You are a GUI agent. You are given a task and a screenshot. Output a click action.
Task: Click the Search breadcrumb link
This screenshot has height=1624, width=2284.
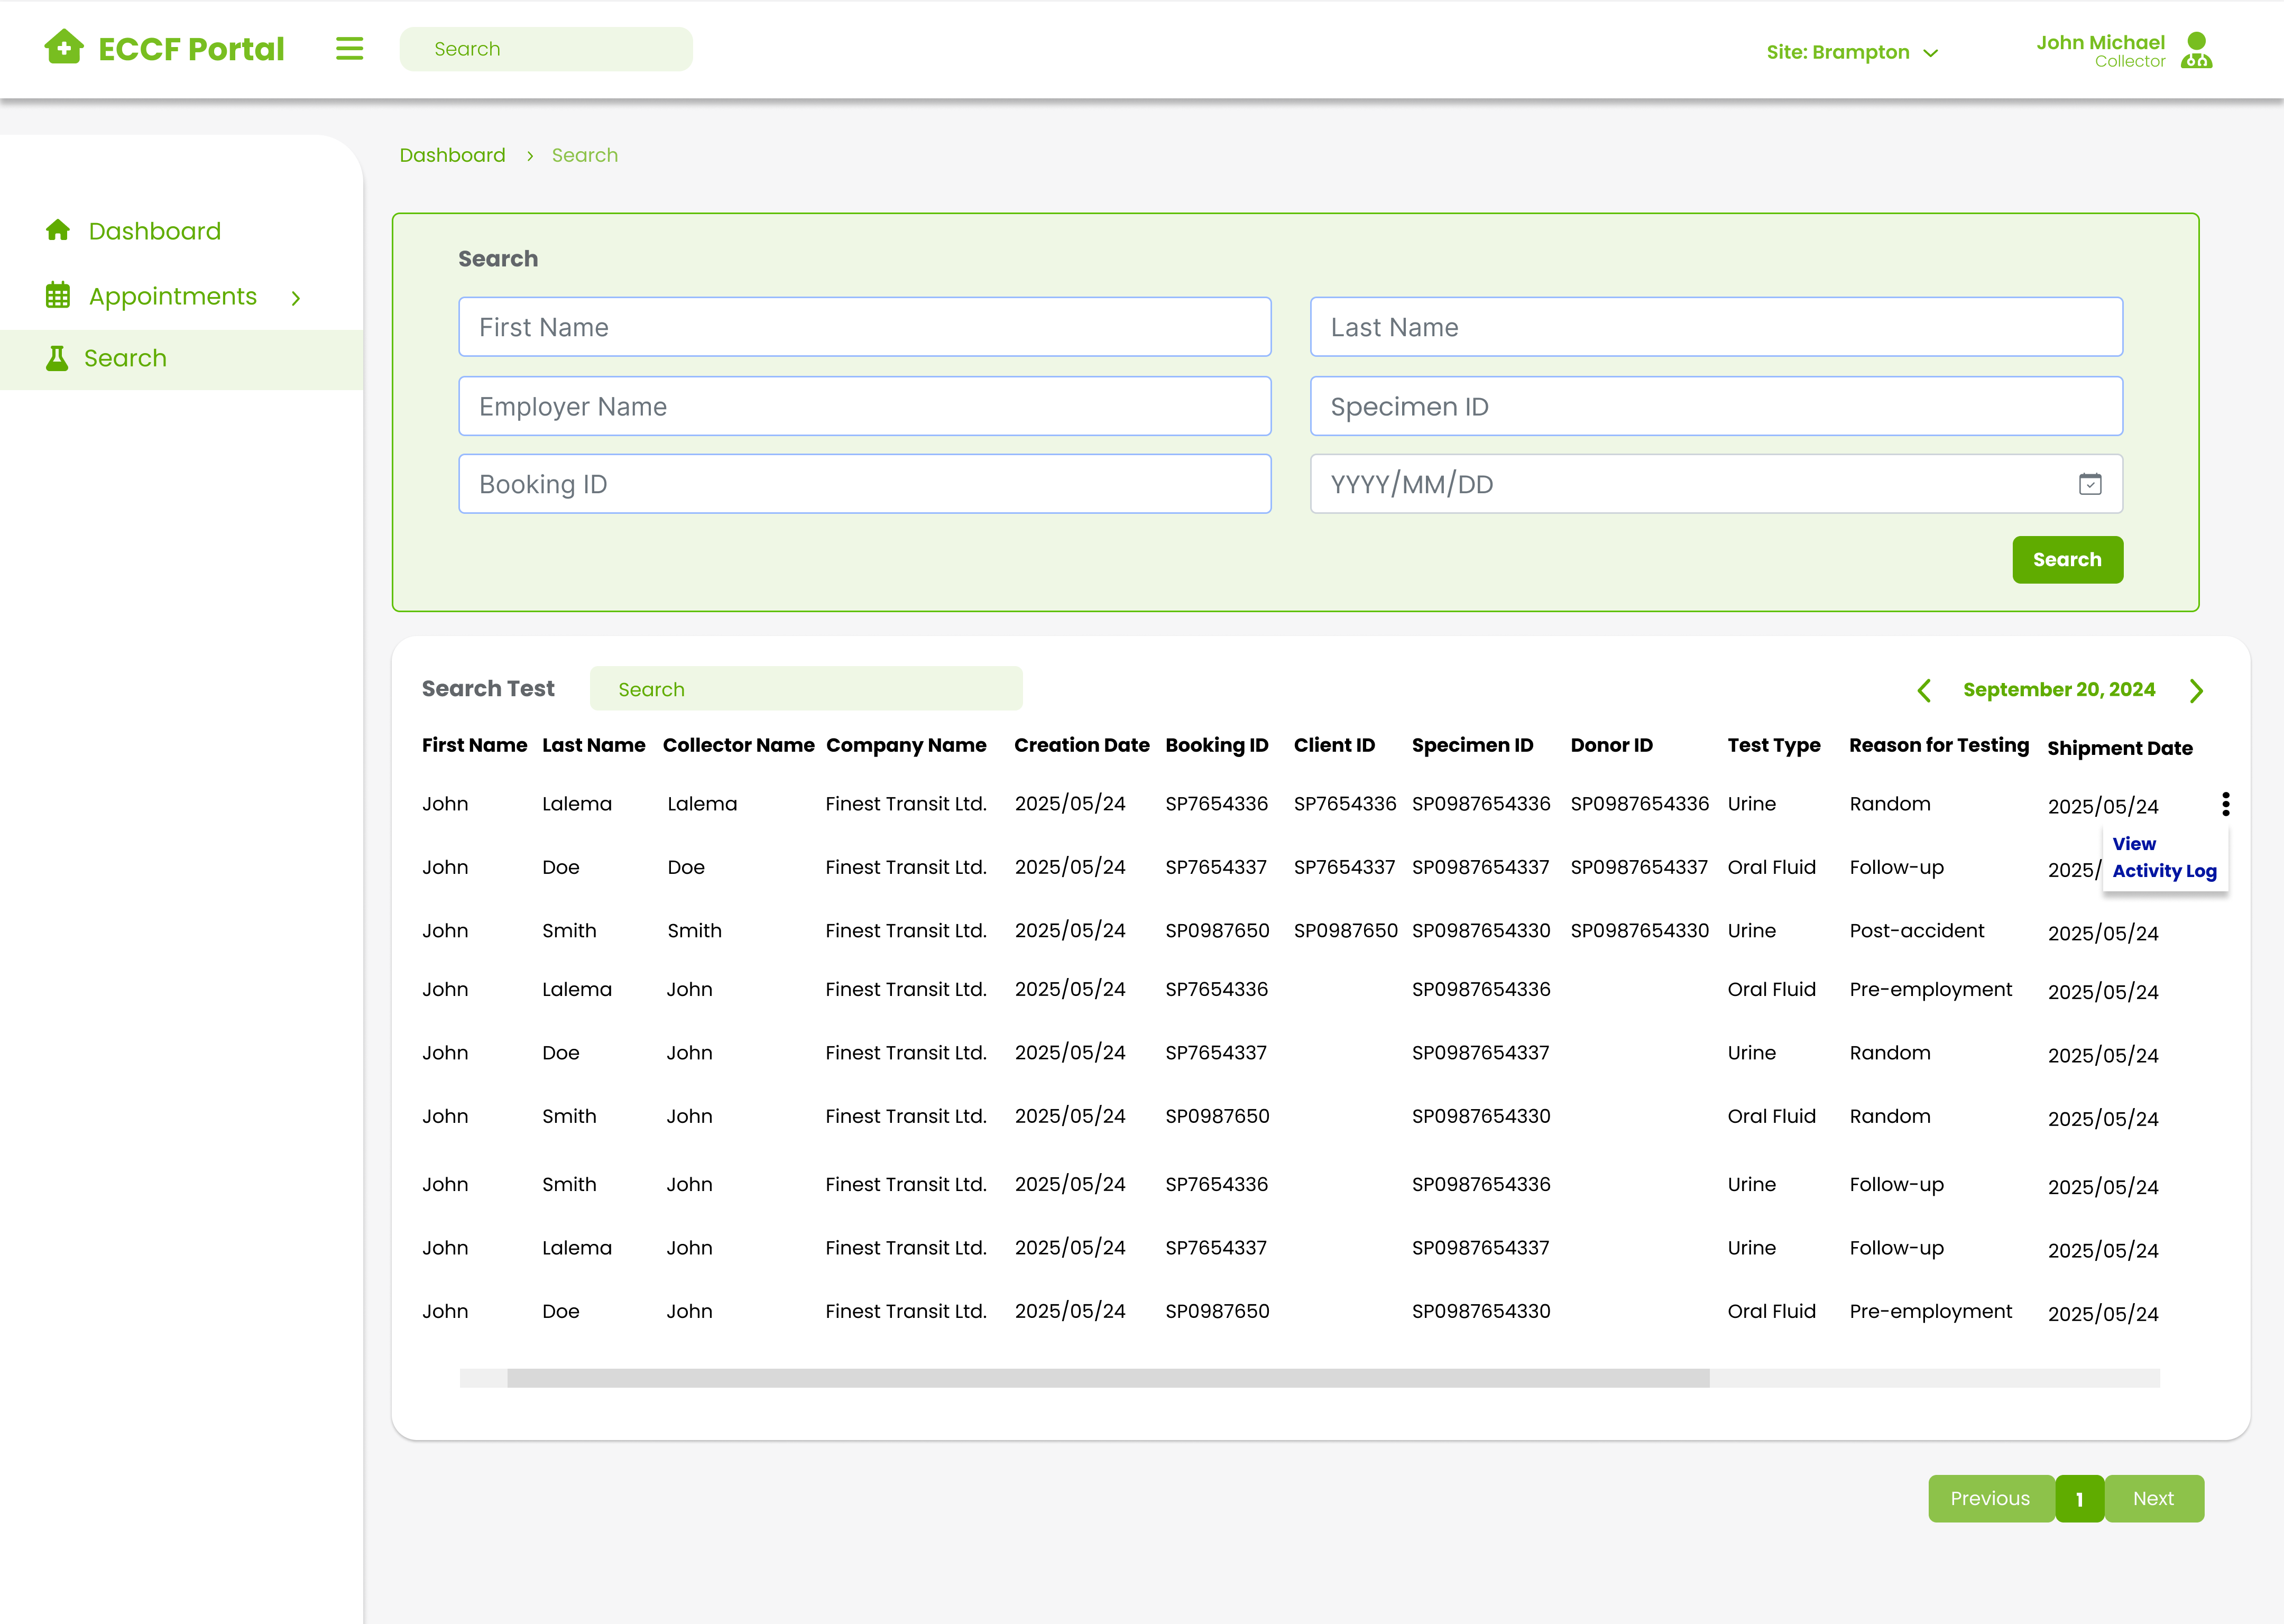[x=585, y=155]
